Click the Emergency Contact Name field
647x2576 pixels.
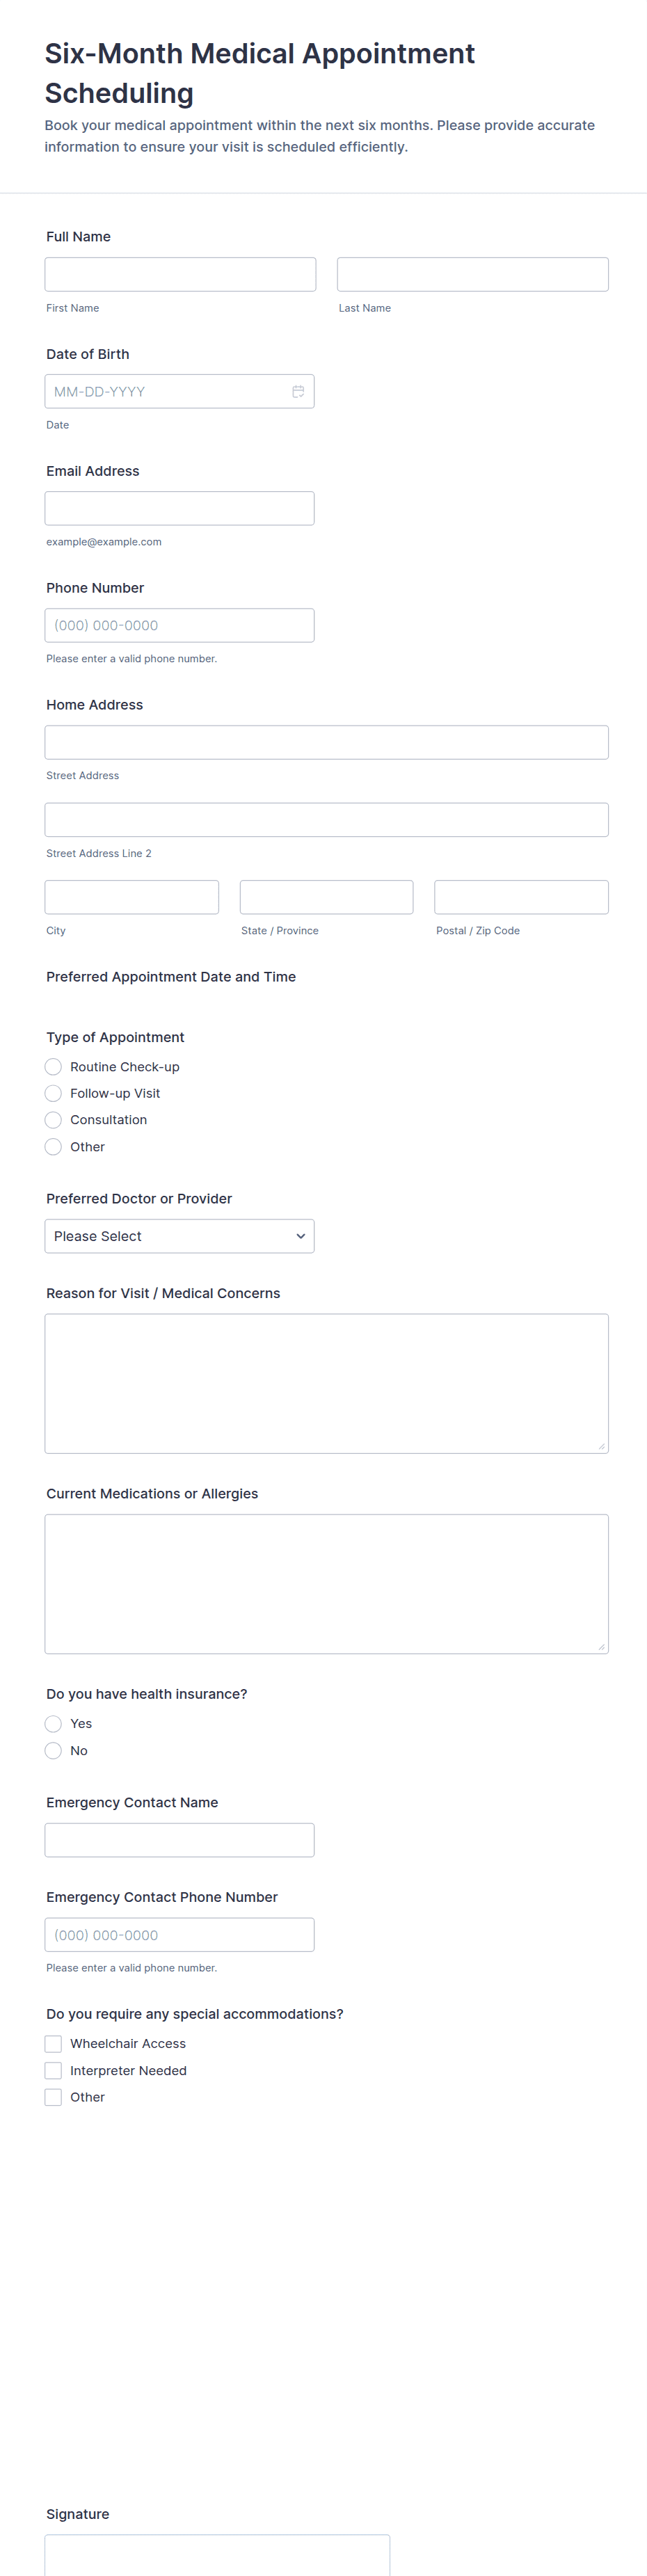pos(180,1840)
